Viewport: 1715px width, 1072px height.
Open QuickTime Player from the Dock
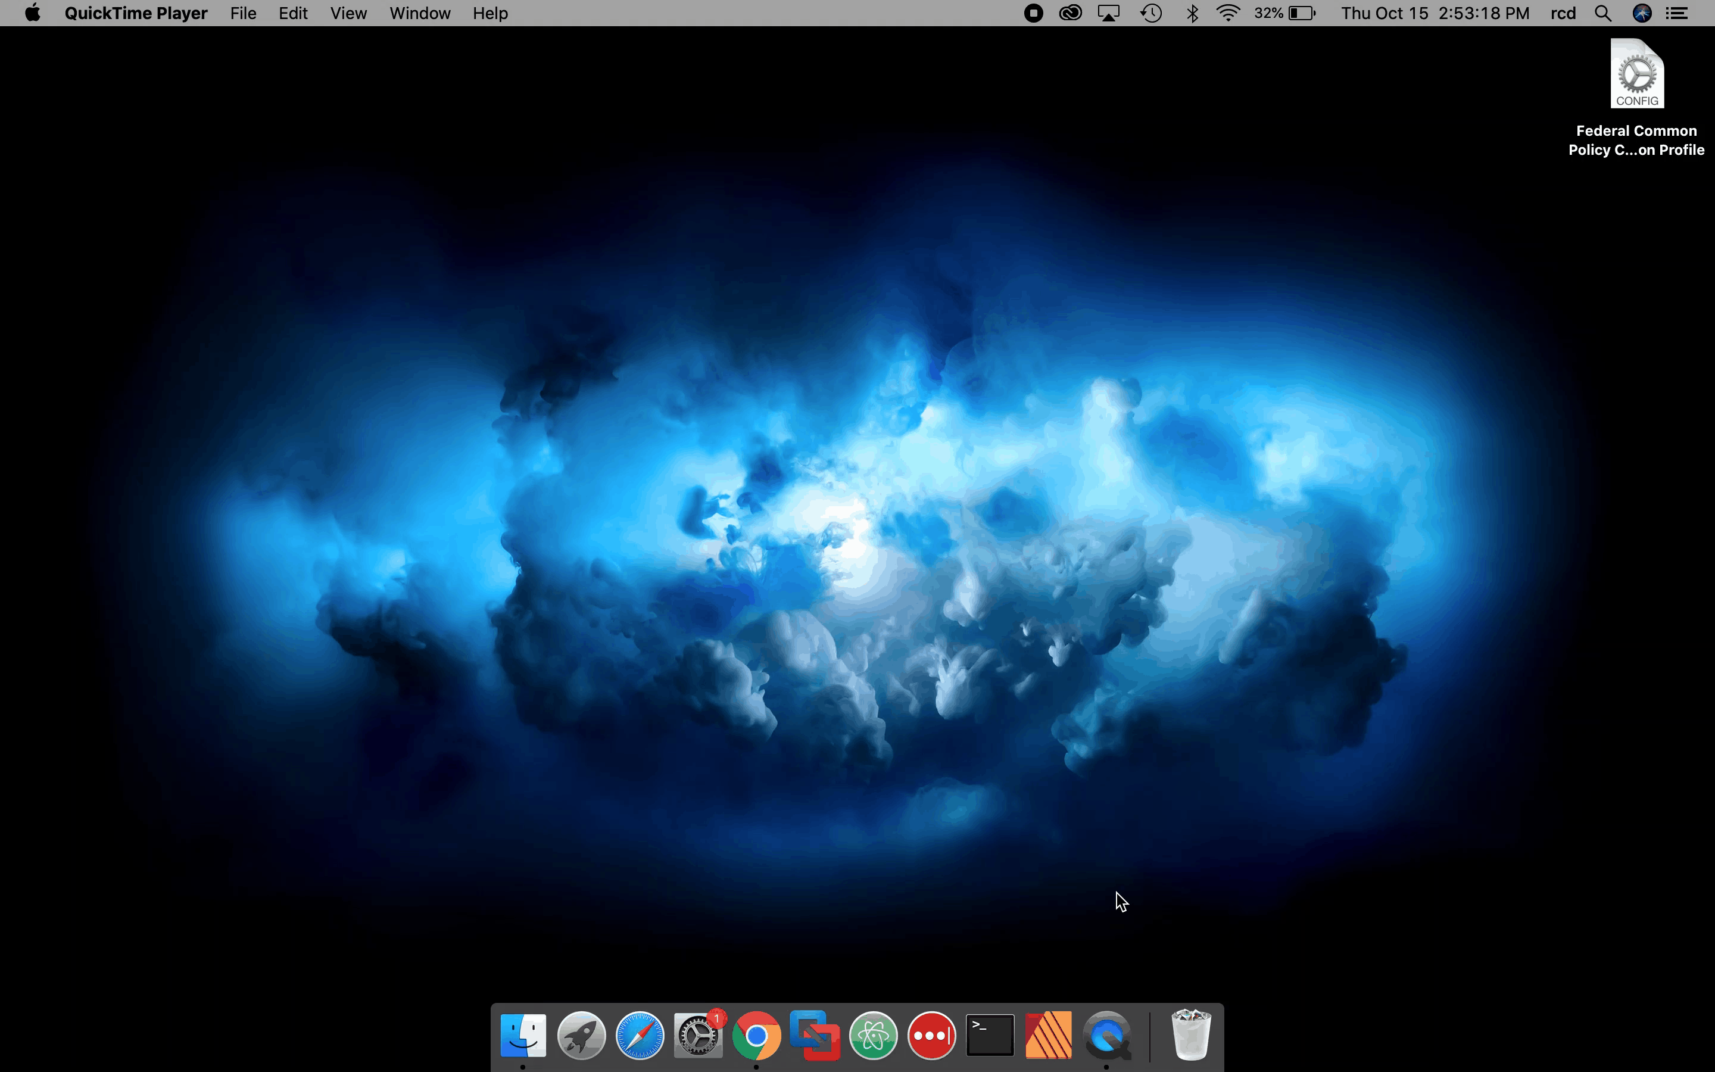coord(1108,1034)
